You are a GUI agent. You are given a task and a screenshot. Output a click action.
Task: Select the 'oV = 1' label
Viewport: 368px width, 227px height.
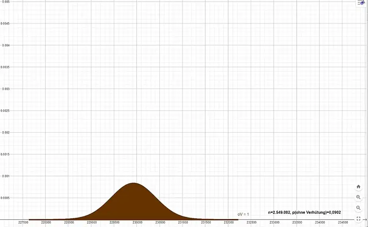243,214
